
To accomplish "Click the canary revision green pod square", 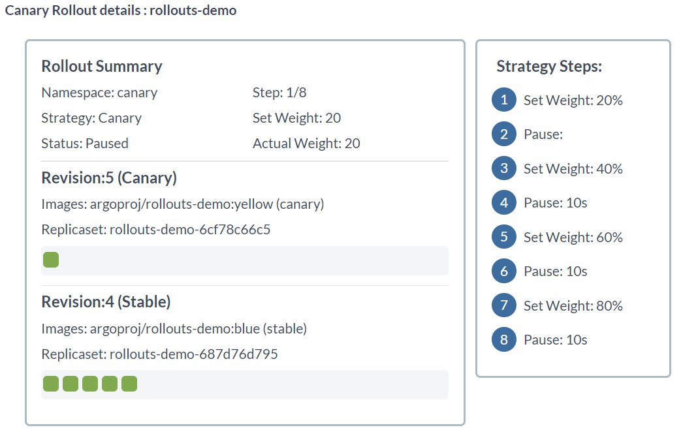I will point(51,260).
